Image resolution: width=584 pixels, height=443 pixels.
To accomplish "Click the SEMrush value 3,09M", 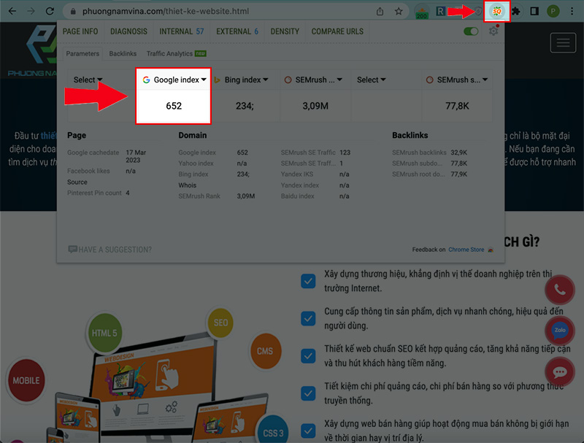I will tap(315, 106).
